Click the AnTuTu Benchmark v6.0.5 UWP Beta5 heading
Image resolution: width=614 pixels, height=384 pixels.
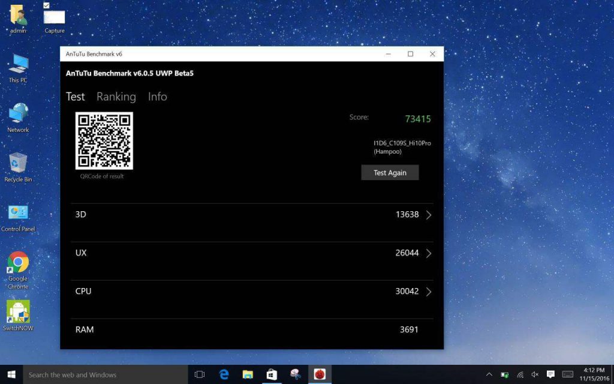[130, 73]
